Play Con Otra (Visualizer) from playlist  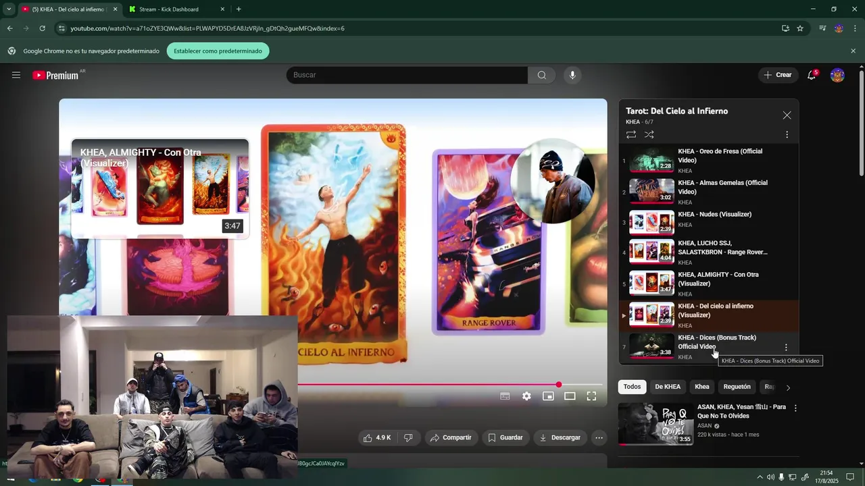tap(708, 283)
